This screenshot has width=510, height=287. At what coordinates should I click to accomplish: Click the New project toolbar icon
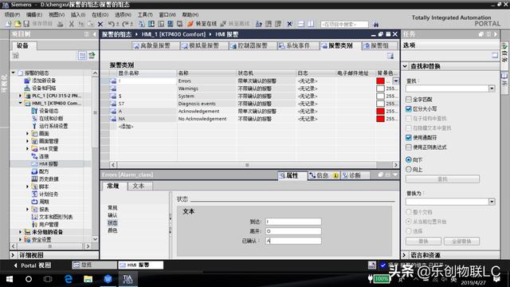click(9, 24)
